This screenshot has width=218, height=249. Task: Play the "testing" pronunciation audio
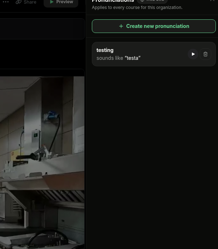pyautogui.click(x=193, y=54)
